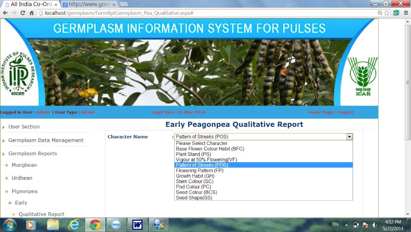The width and height of the screenshot is (411, 232).
Task: Click the ICAR logo
Action: (x=363, y=76)
